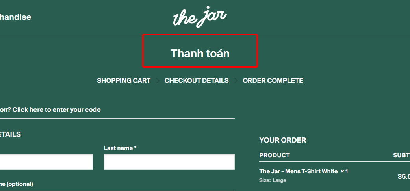The width and height of the screenshot is (410, 191).
Task: Click the YOUR ORDER heading
Action: [283, 140]
